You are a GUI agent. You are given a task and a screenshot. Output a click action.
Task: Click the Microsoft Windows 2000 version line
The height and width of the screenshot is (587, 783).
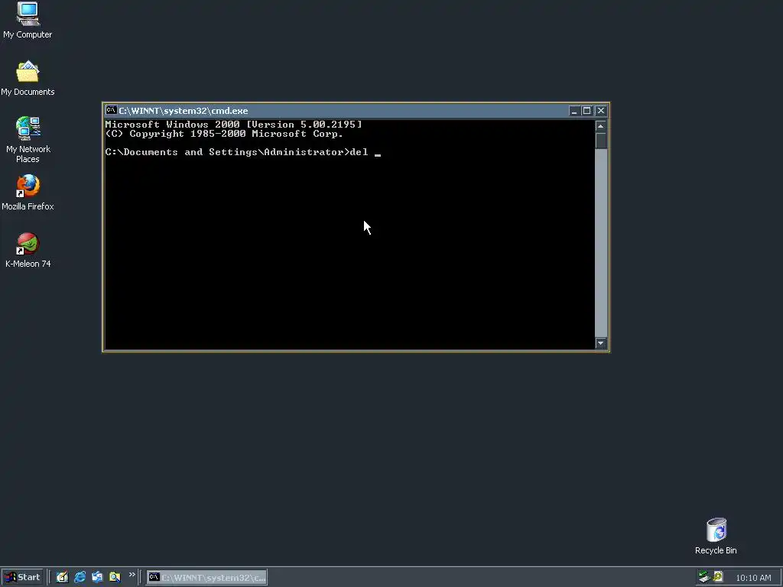point(233,125)
